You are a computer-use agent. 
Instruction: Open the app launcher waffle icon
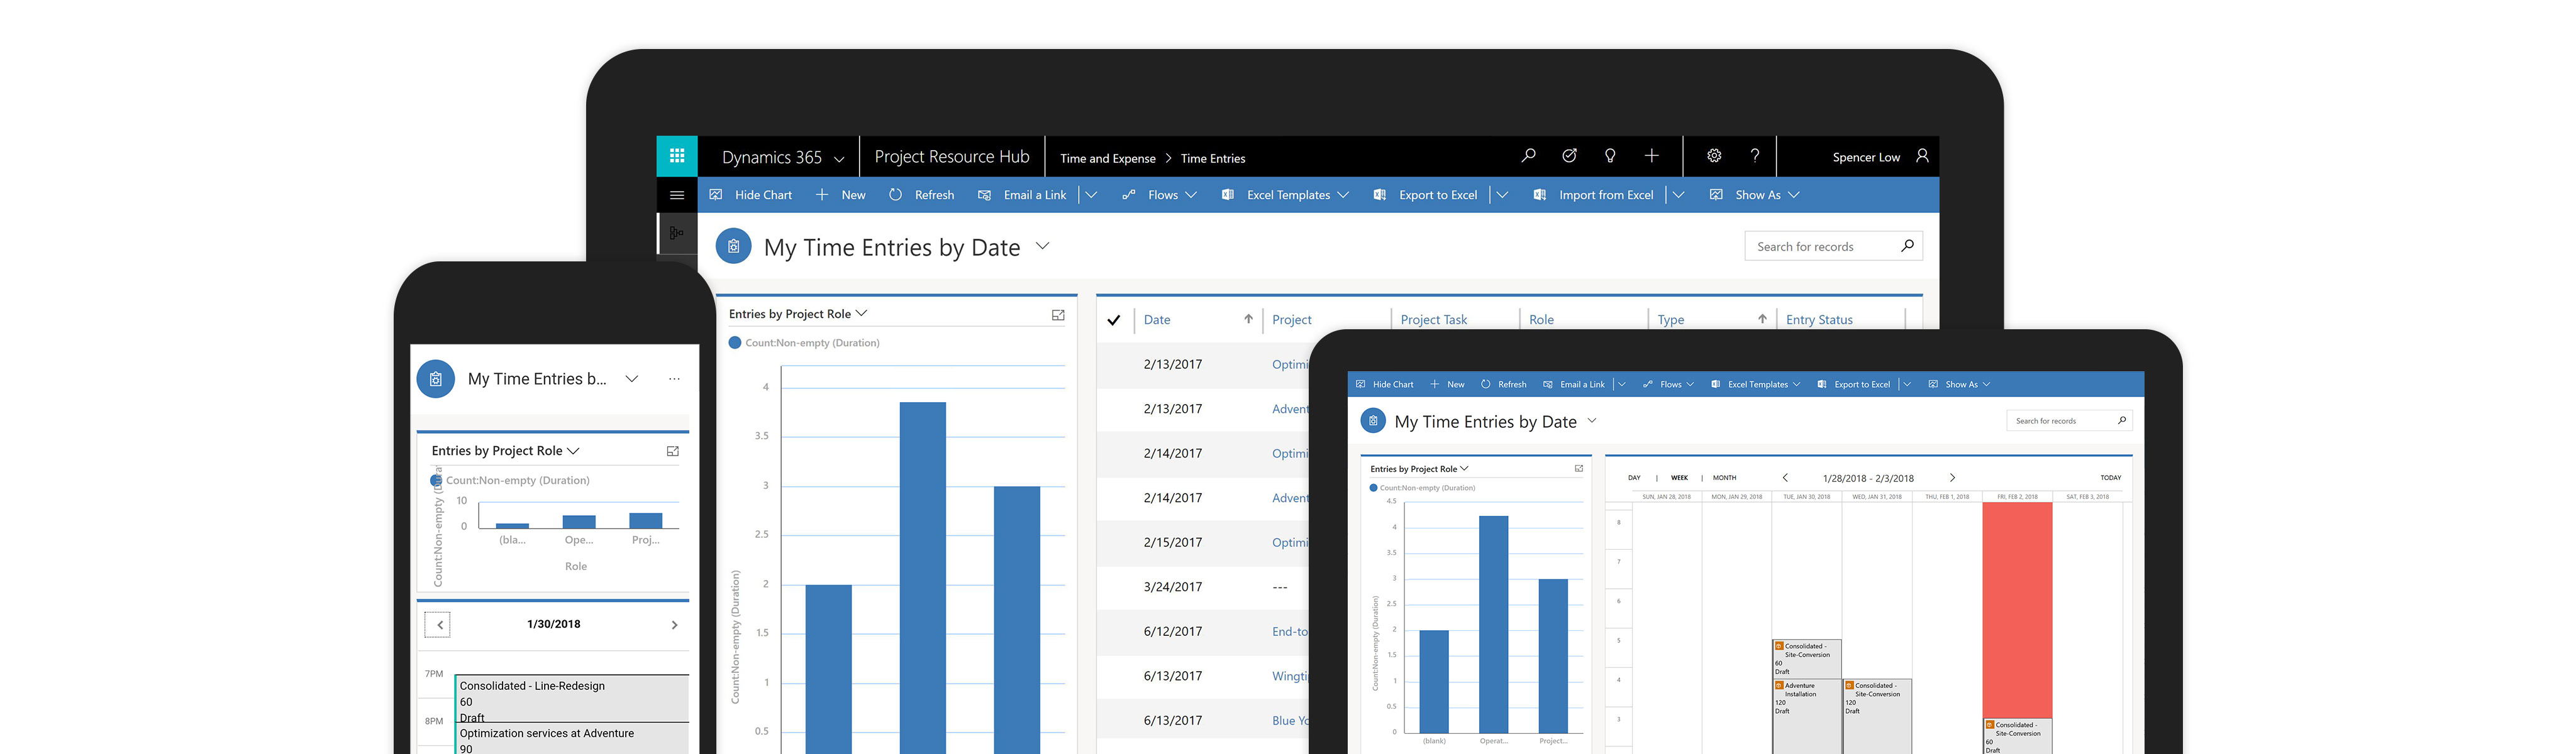click(x=676, y=156)
